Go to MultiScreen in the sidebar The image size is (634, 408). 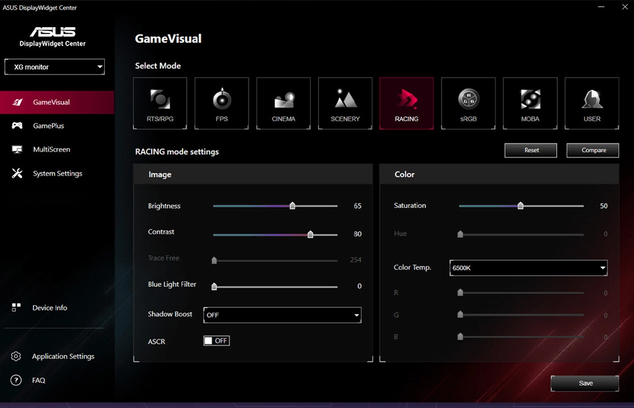[x=51, y=150]
